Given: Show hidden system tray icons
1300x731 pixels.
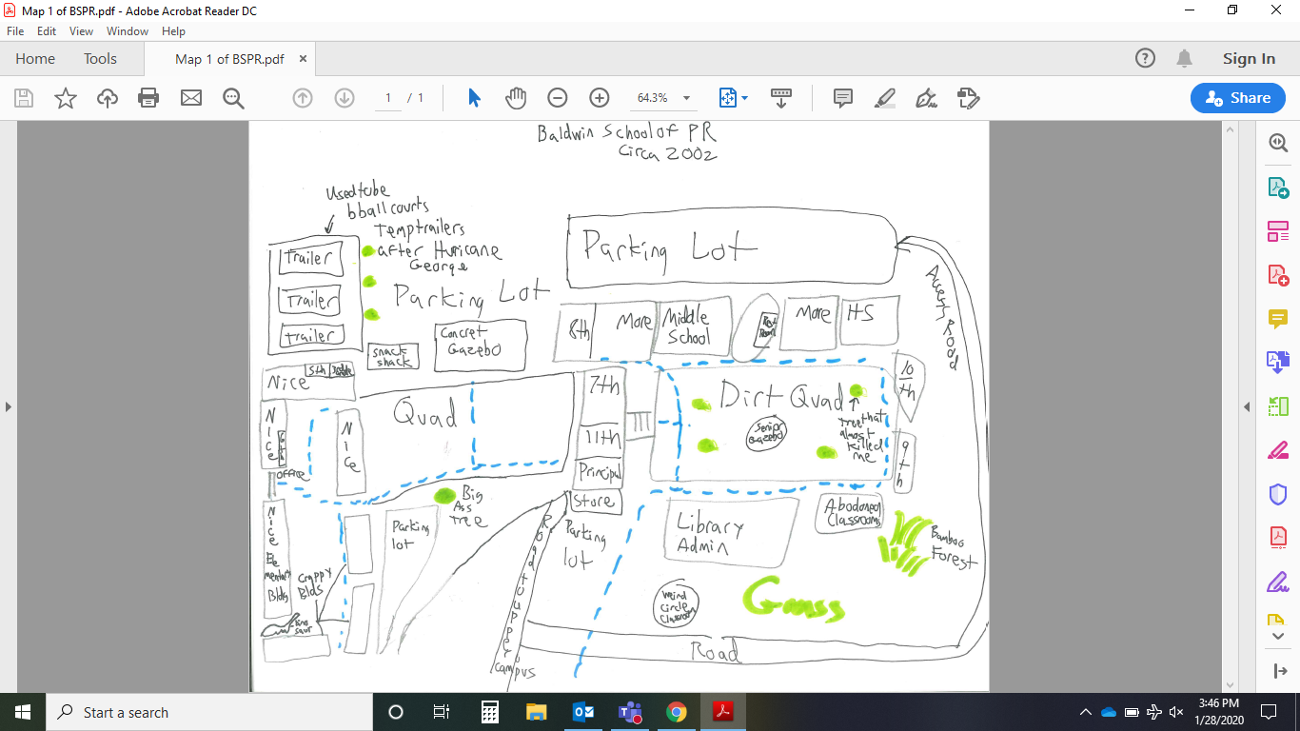Looking at the screenshot, I should tap(1086, 712).
